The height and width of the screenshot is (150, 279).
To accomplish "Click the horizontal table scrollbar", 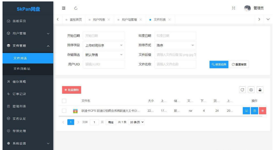I will 161,116.
